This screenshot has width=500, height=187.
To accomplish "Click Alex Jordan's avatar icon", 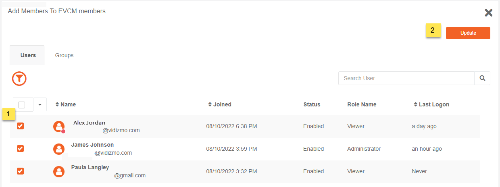I will coord(59,127).
